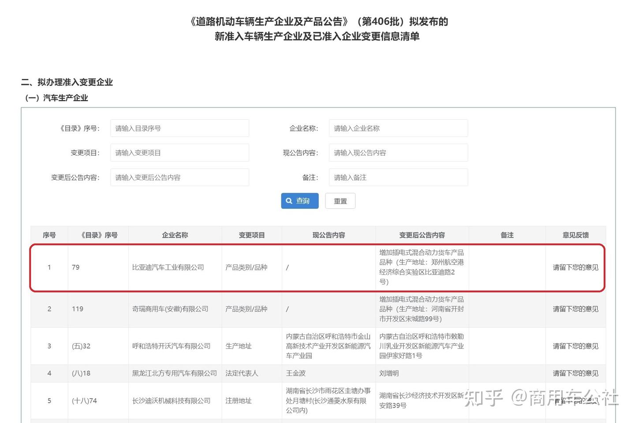Screen dimensions: 635x423
Task: Click the 《目录》序号 column header
Action: click(x=98, y=235)
